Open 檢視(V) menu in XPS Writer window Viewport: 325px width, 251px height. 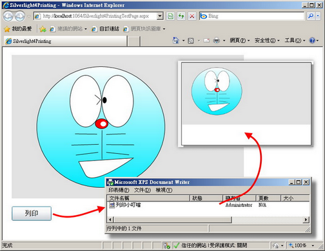[x=164, y=190]
